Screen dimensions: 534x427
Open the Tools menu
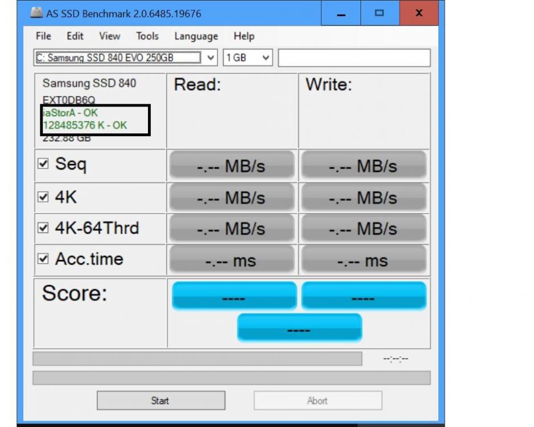click(x=147, y=36)
